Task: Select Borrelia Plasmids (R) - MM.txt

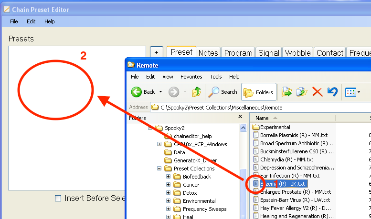Action: [x=294, y=135]
